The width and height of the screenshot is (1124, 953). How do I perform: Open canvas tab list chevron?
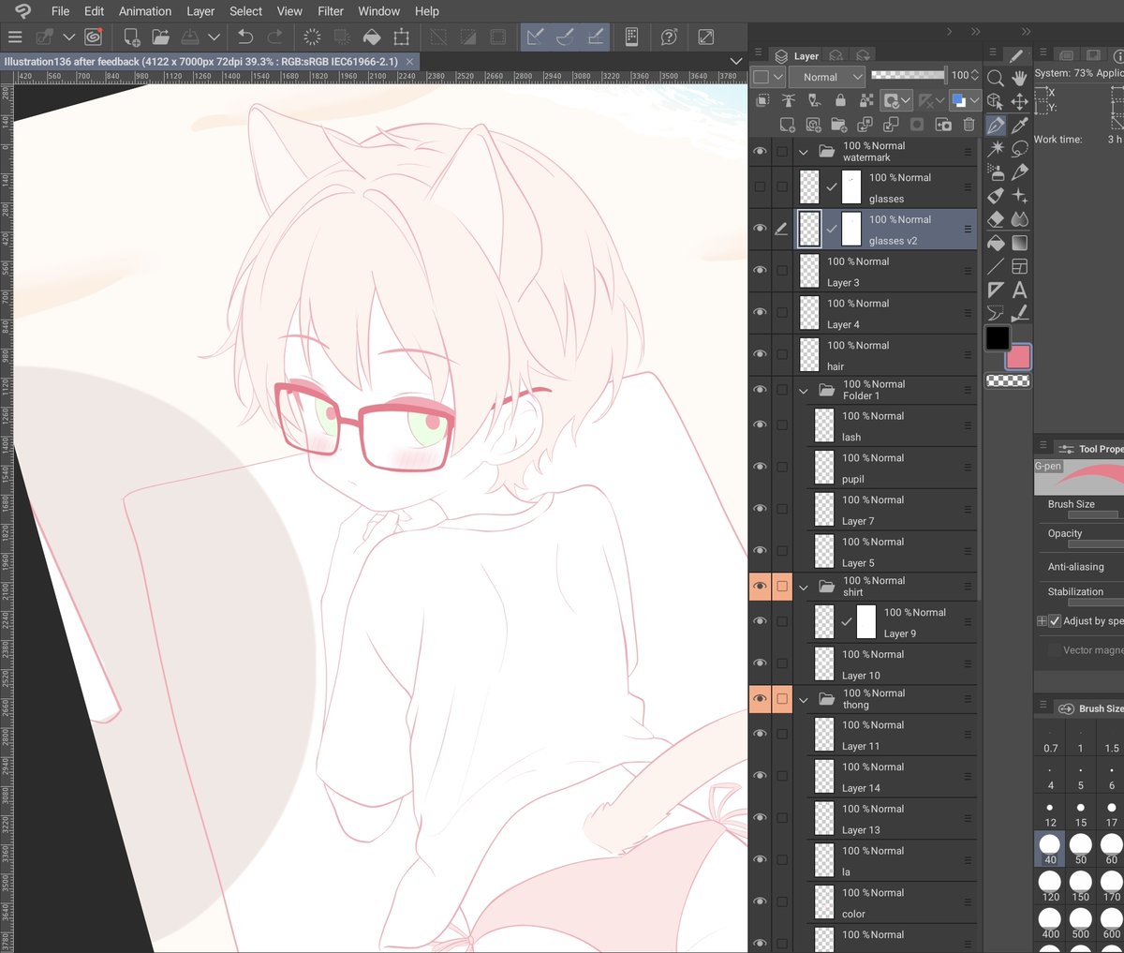click(736, 61)
